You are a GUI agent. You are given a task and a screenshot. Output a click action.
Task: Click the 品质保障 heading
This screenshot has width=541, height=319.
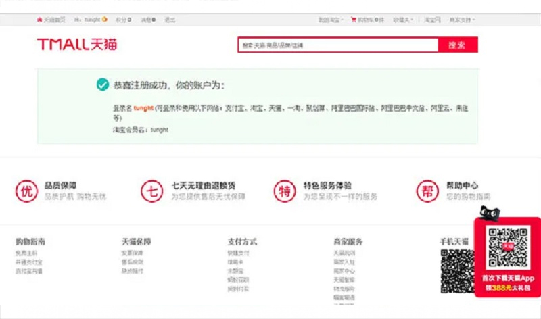tap(60, 186)
